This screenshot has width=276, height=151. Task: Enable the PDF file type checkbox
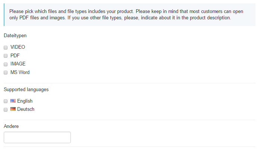tap(6, 56)
